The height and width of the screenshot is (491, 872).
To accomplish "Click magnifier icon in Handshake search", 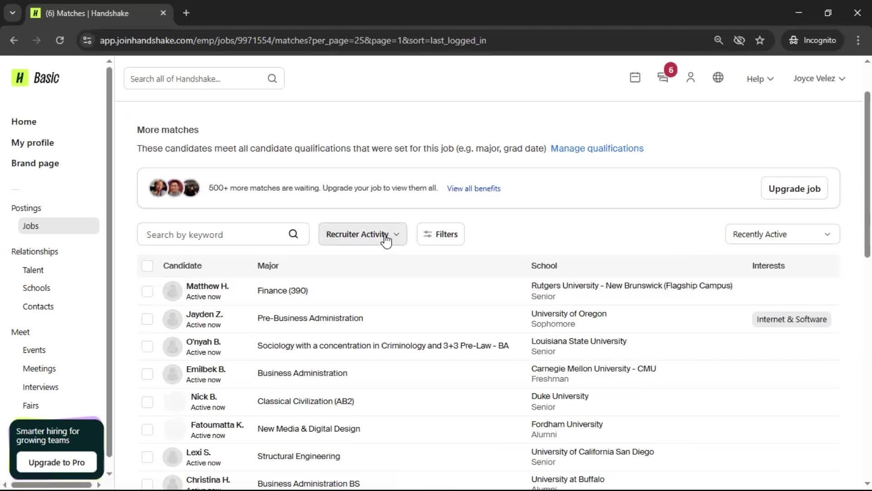I will click(x=272, y=79).
